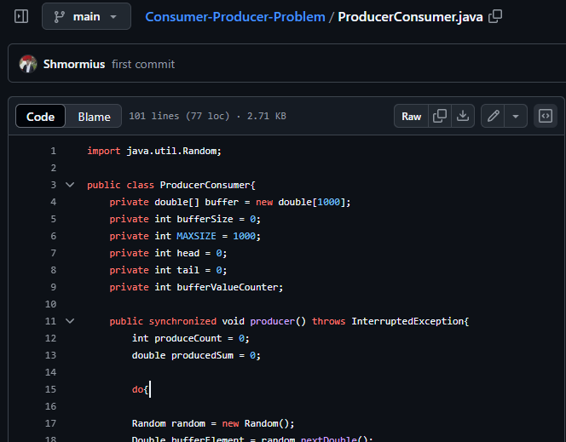Select line number 13
The image size is (566, 442).
pos(50,355)
